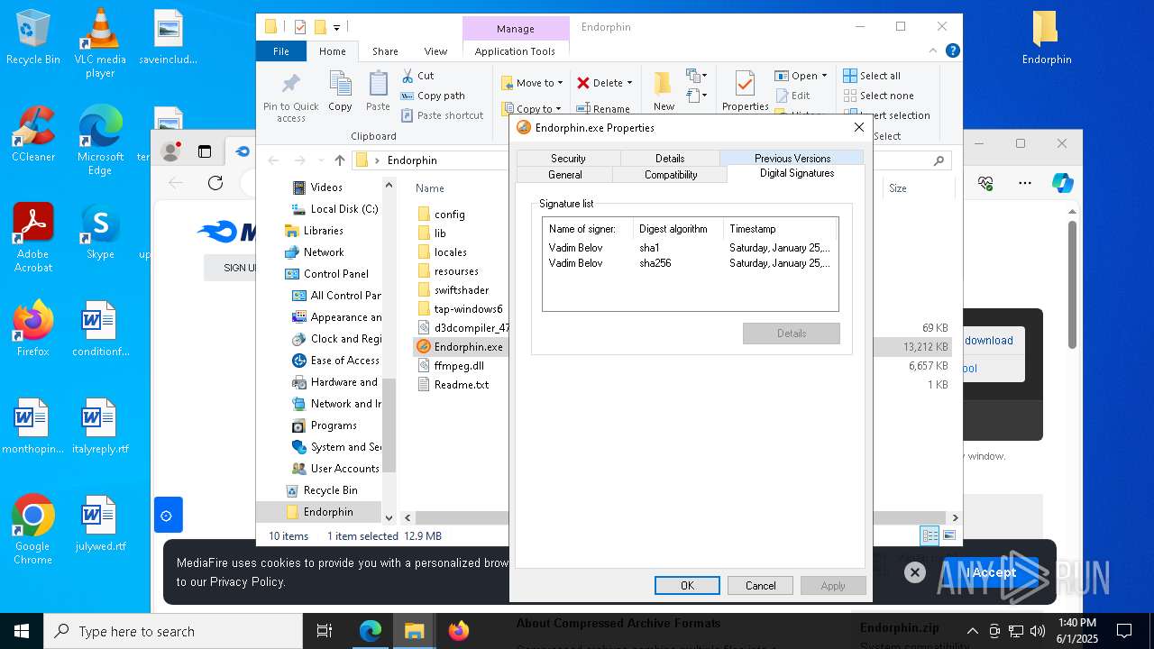Open Windows Start menu
Image resolution: width=1154 pixels, height=649 pixels.
(x=22, y=631)
